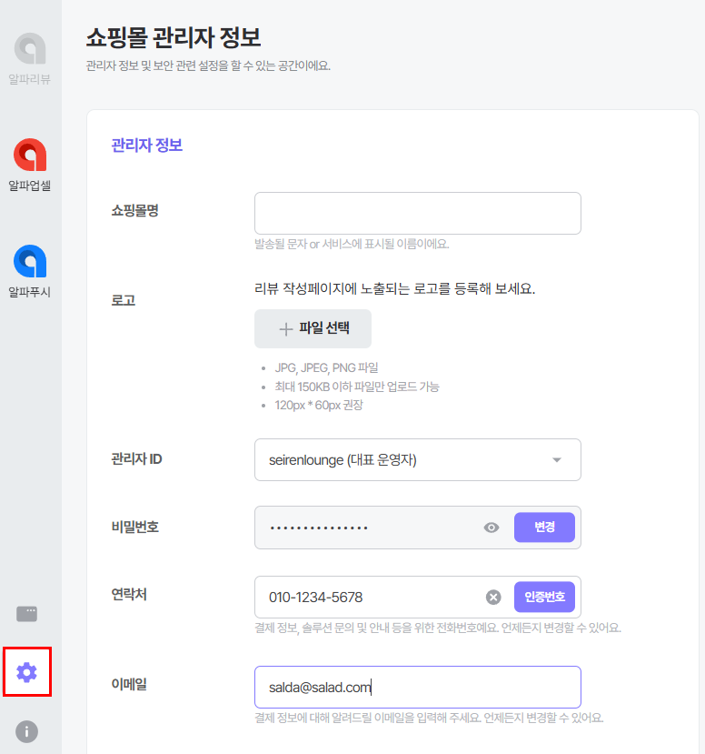The height and width of the screenshot is (754, 705).
Task: Click the 쇼핑몰 관리자 정보 page title
Action: 174,37
